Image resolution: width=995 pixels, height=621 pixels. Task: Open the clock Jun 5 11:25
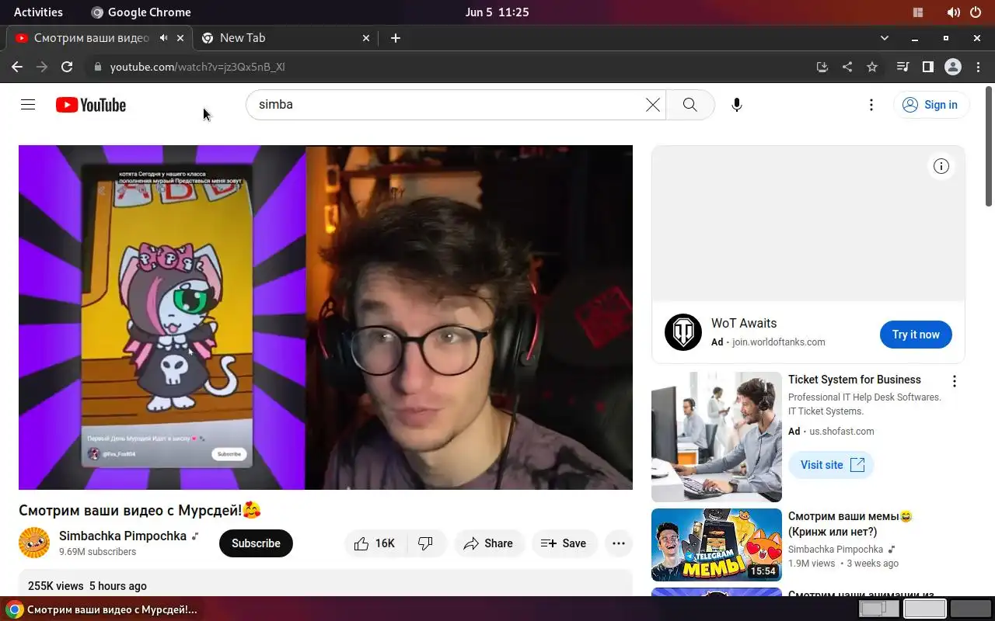point(497,12)
